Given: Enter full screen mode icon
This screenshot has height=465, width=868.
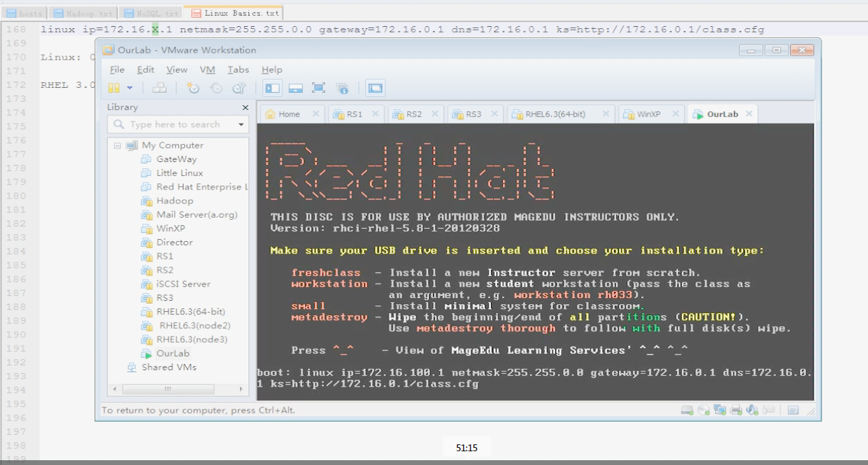Looking at the screenshot, I should pyautogui.click(x=318, y=88).
